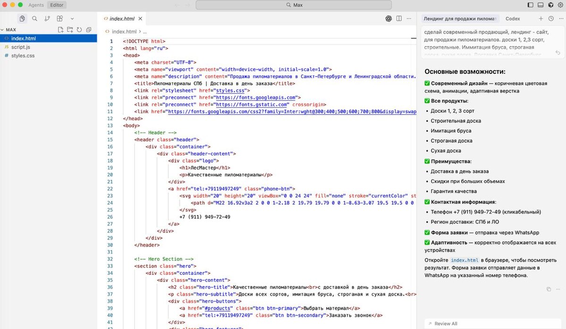Image resolution: width=566 pixels, height=329 pixels.
Task: Toggle the bottom panel layout
Action: (541, 5)
